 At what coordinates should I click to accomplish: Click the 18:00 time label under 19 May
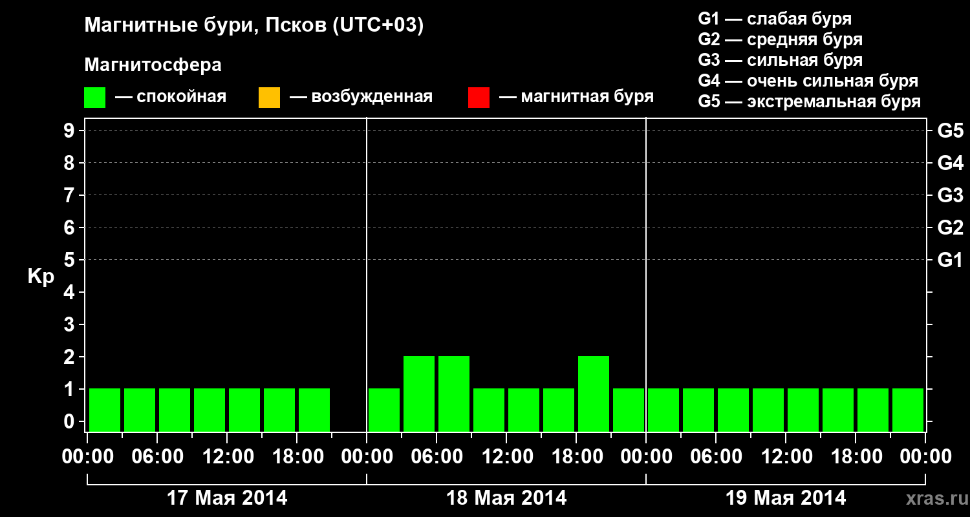[856, 457]
